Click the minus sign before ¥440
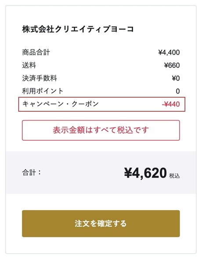202x259 pixels. click(x=163, y=105)
